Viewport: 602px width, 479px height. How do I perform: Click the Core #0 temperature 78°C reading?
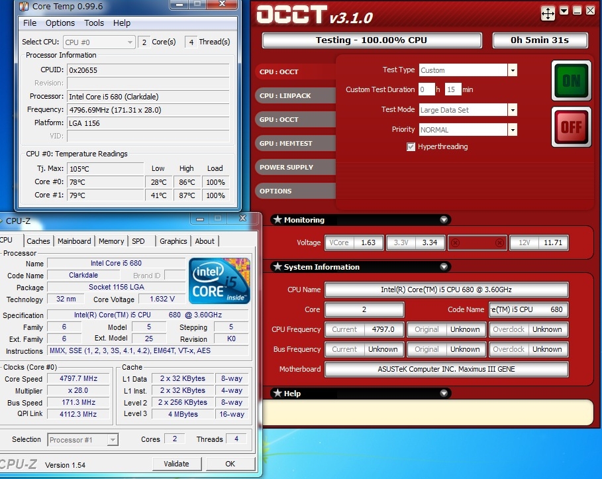coord(105,182)
